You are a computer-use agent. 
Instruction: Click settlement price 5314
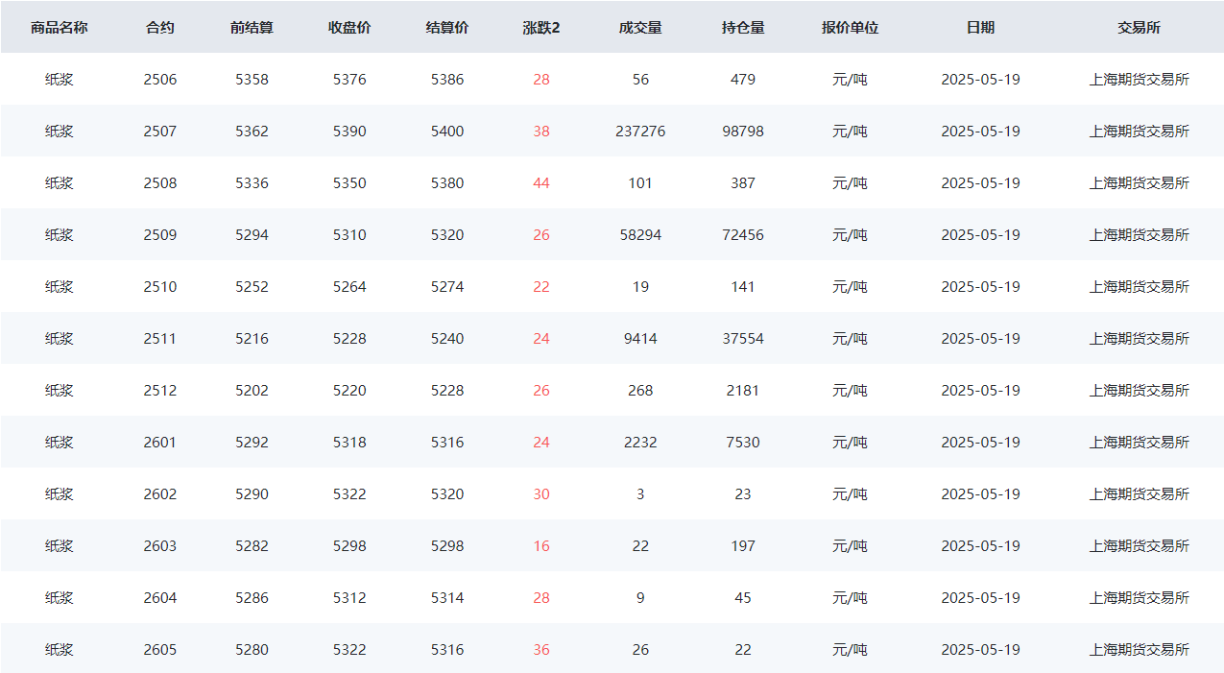pyautogui.click(x=447, y=598)
